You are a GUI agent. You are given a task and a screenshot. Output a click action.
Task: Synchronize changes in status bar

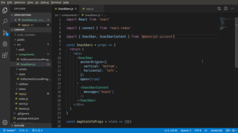pos(24,130)
